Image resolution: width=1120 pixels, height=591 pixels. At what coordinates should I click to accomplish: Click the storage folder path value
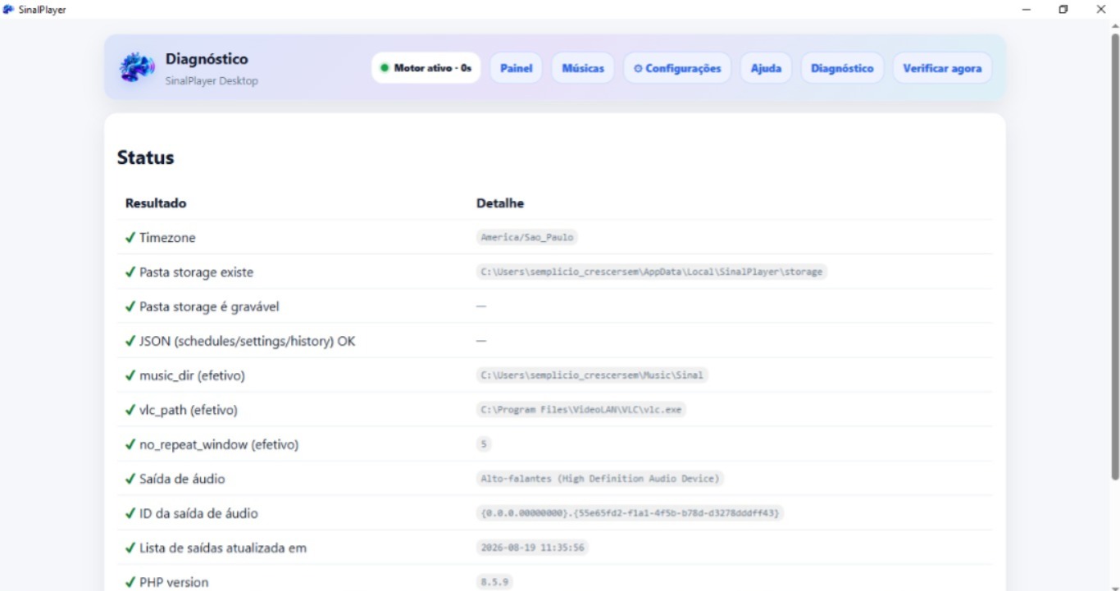coord(652,272)
